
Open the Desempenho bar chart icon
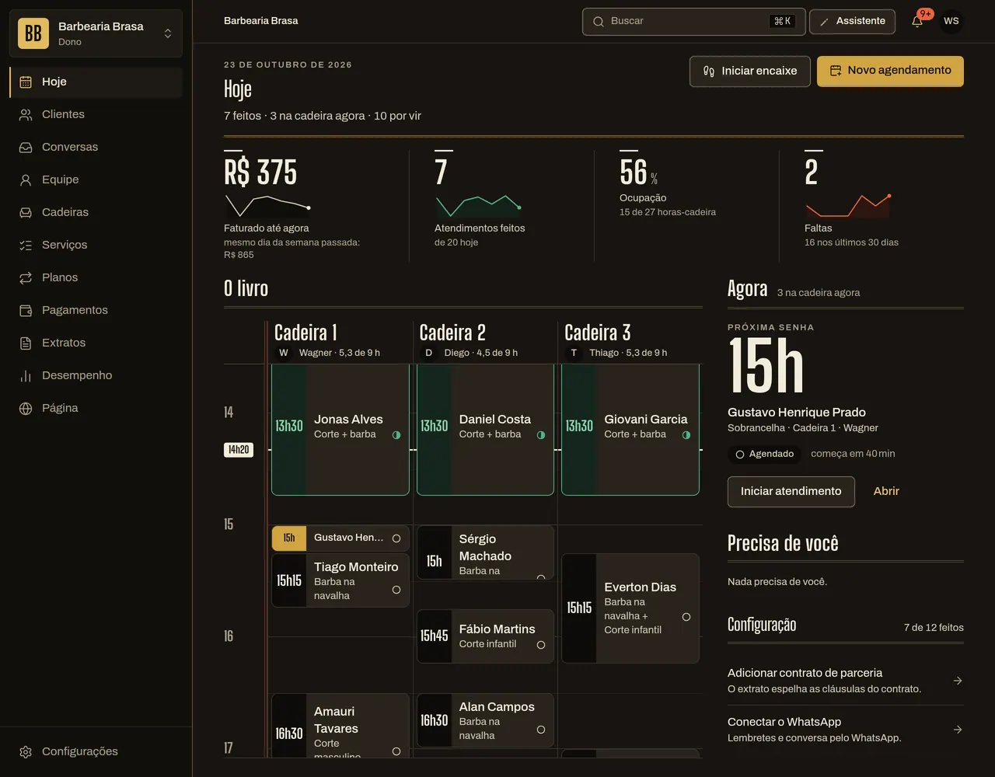pos(26,375)
